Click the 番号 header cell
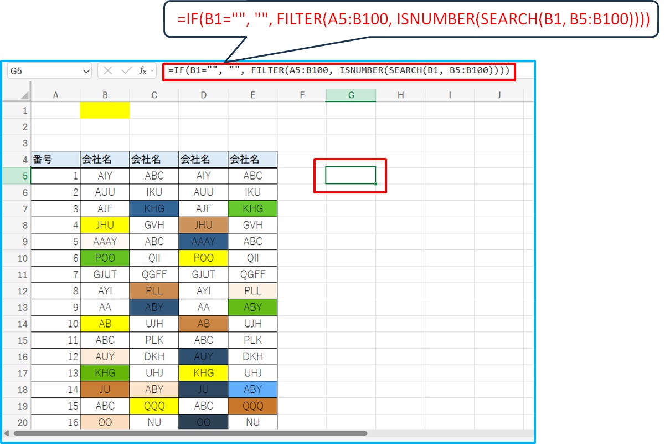Viewport: 670px width, 444px height. [55, 160]
